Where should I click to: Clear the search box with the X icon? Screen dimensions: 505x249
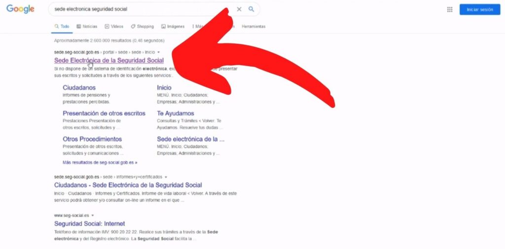[239, 9]
